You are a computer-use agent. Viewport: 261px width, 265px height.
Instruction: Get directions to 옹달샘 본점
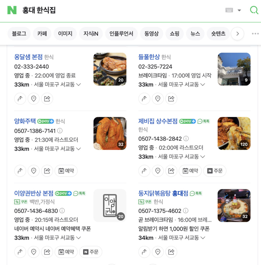20,99
